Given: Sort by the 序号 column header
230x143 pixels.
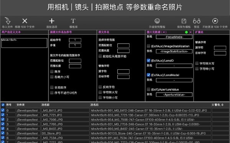Looking at the screenshot, I should coord(9,105).
